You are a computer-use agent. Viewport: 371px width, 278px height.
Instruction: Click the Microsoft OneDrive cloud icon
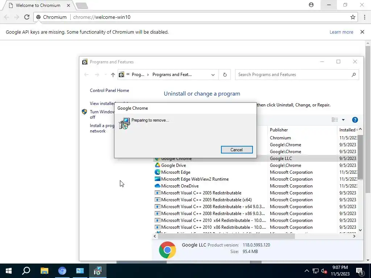(x=157, y=186)
